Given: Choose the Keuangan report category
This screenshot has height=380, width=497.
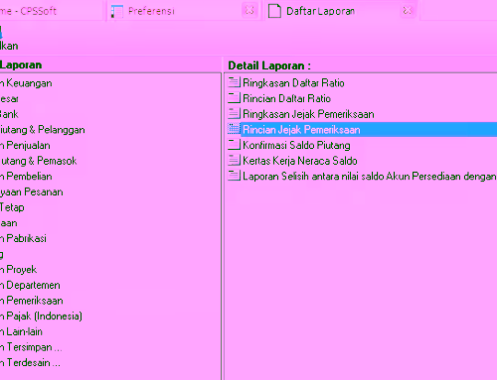Looking at the screenshot, I should coord(26,83).
